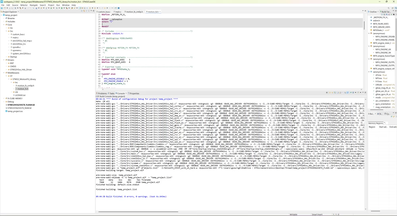Image resolution: width=397 pixels, height=216 pixels.
Task: Open the Open Console dropdown arrow
Action: pos(360,93)
